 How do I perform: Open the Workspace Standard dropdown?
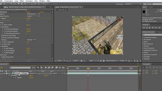pos(133,4)
